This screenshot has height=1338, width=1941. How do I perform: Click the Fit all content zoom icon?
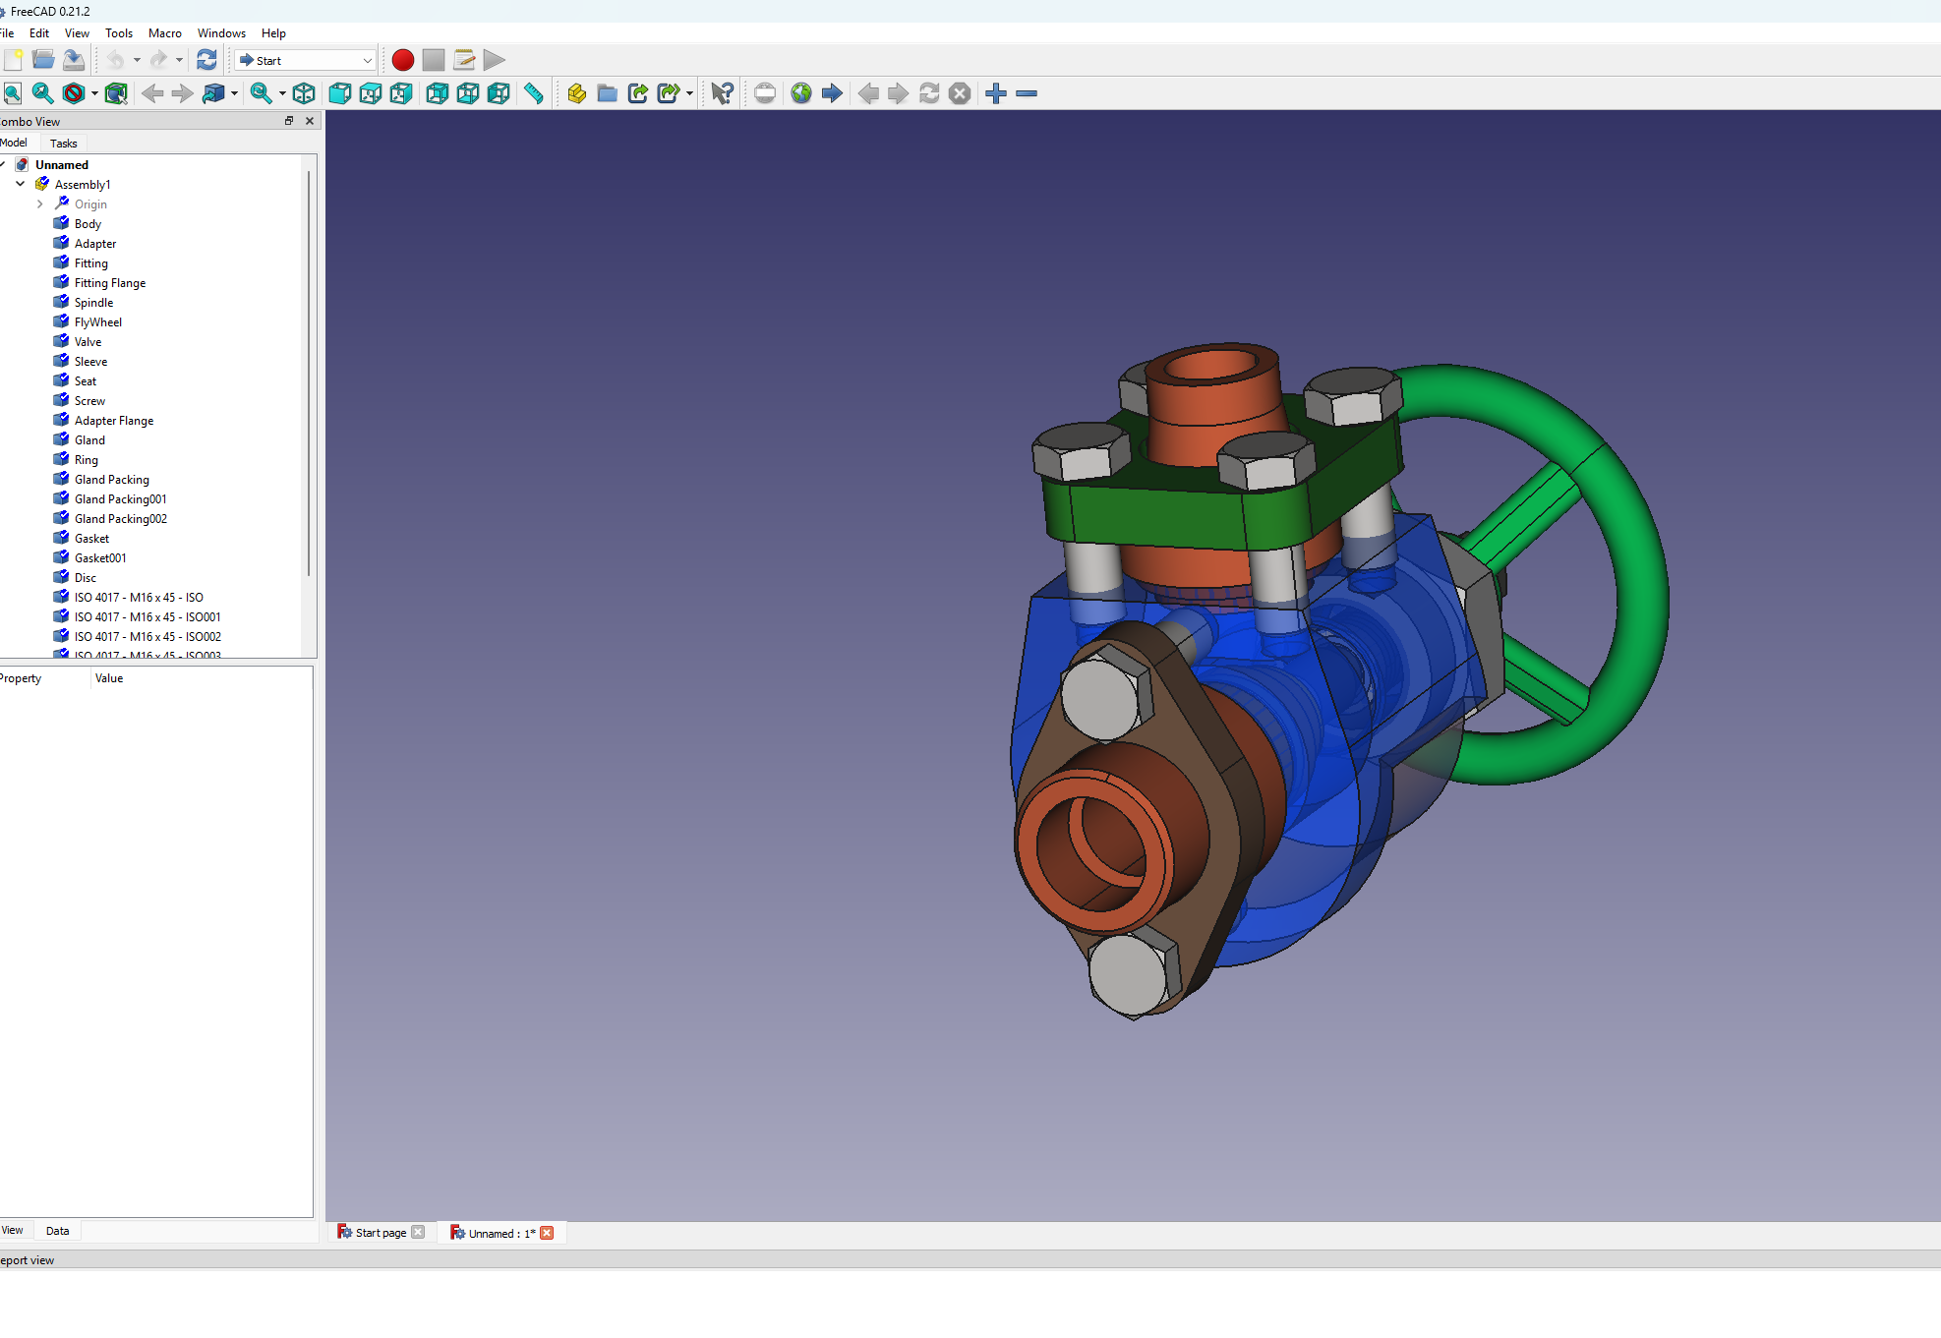pos(13,93)
